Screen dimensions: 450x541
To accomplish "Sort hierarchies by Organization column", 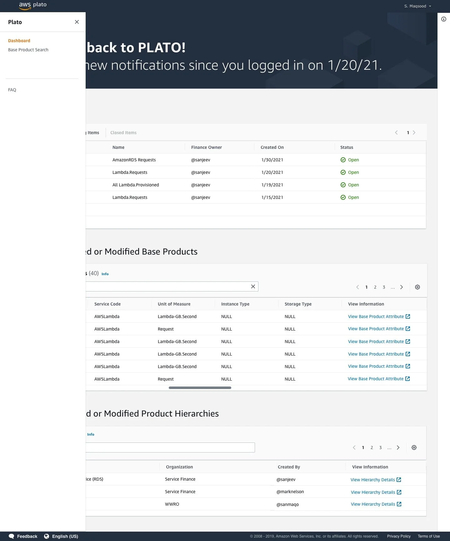I will [179, 467].
